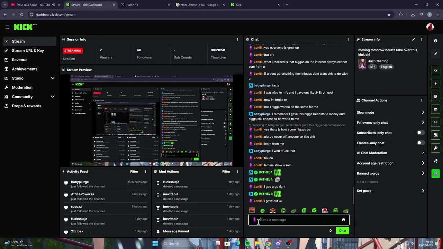The height and width of the screenshot is (249, 443).
Task: Open Session Info three-dot menu
Action: point(237,39)
